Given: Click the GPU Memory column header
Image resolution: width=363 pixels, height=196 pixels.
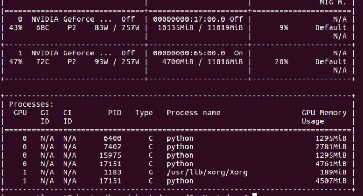Looking at the screenshot, I should coord(324,113).
